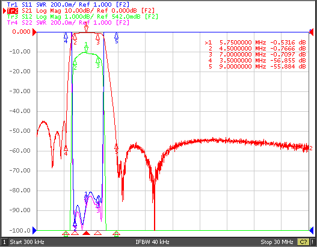The image size is (317, 247).
Task: Click green marker 1 on the S12 trace peak
Action: (87, 49)
